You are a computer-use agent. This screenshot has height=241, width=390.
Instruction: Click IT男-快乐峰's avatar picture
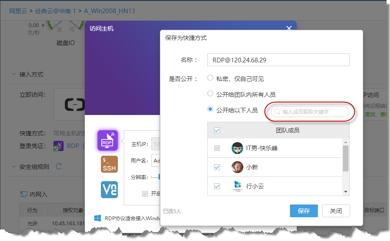237,148
